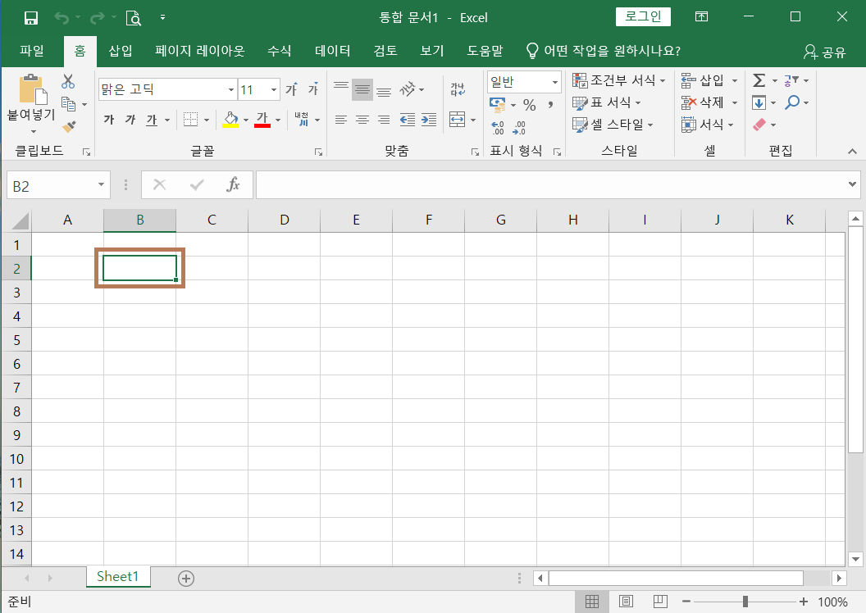Image resolution: width=866 pixels, height=613 pixels.
Task: Select the Sheet1 sheet tab
Action: point(117,577)
